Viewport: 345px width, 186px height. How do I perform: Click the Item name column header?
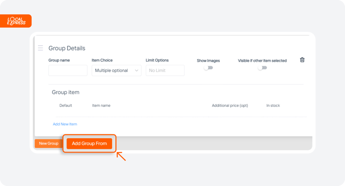click(101, 105)
